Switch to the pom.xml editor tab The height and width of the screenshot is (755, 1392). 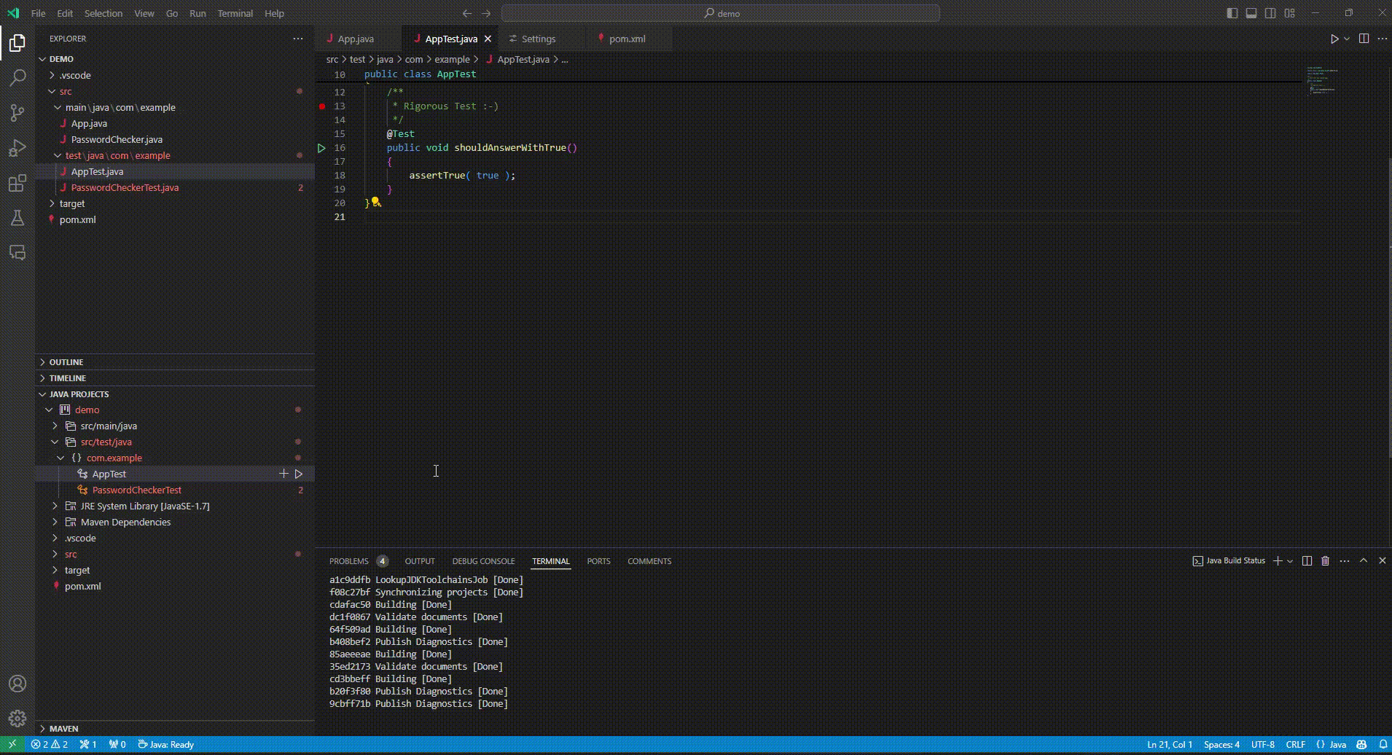(626, 39)
